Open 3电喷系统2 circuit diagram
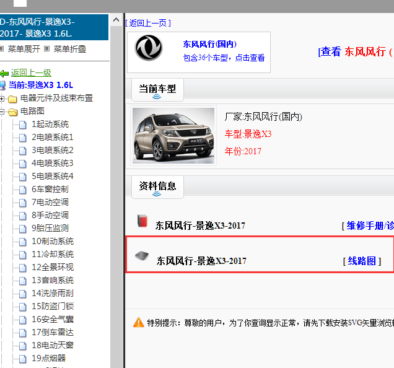This screenshot has height=368, width=394. 52,151
